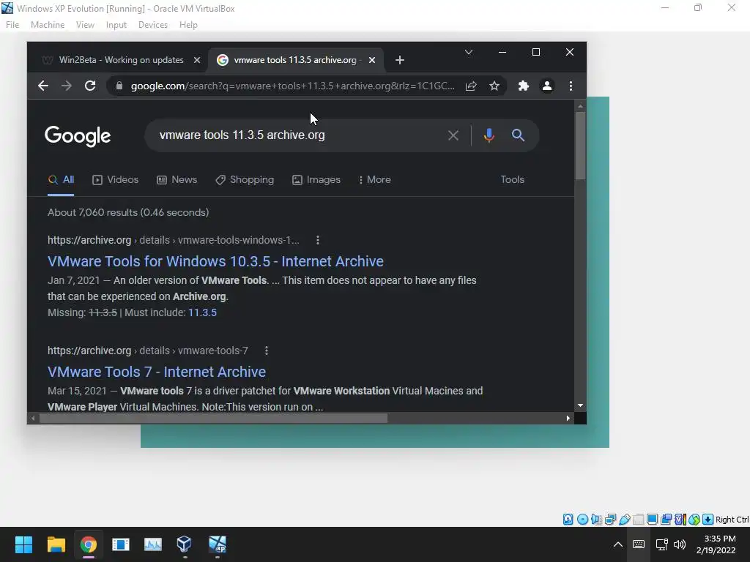This screenshot has height=562, width=750.
Task: Open File Explorer from the taskbar
Action: click(x=56, y=544)
